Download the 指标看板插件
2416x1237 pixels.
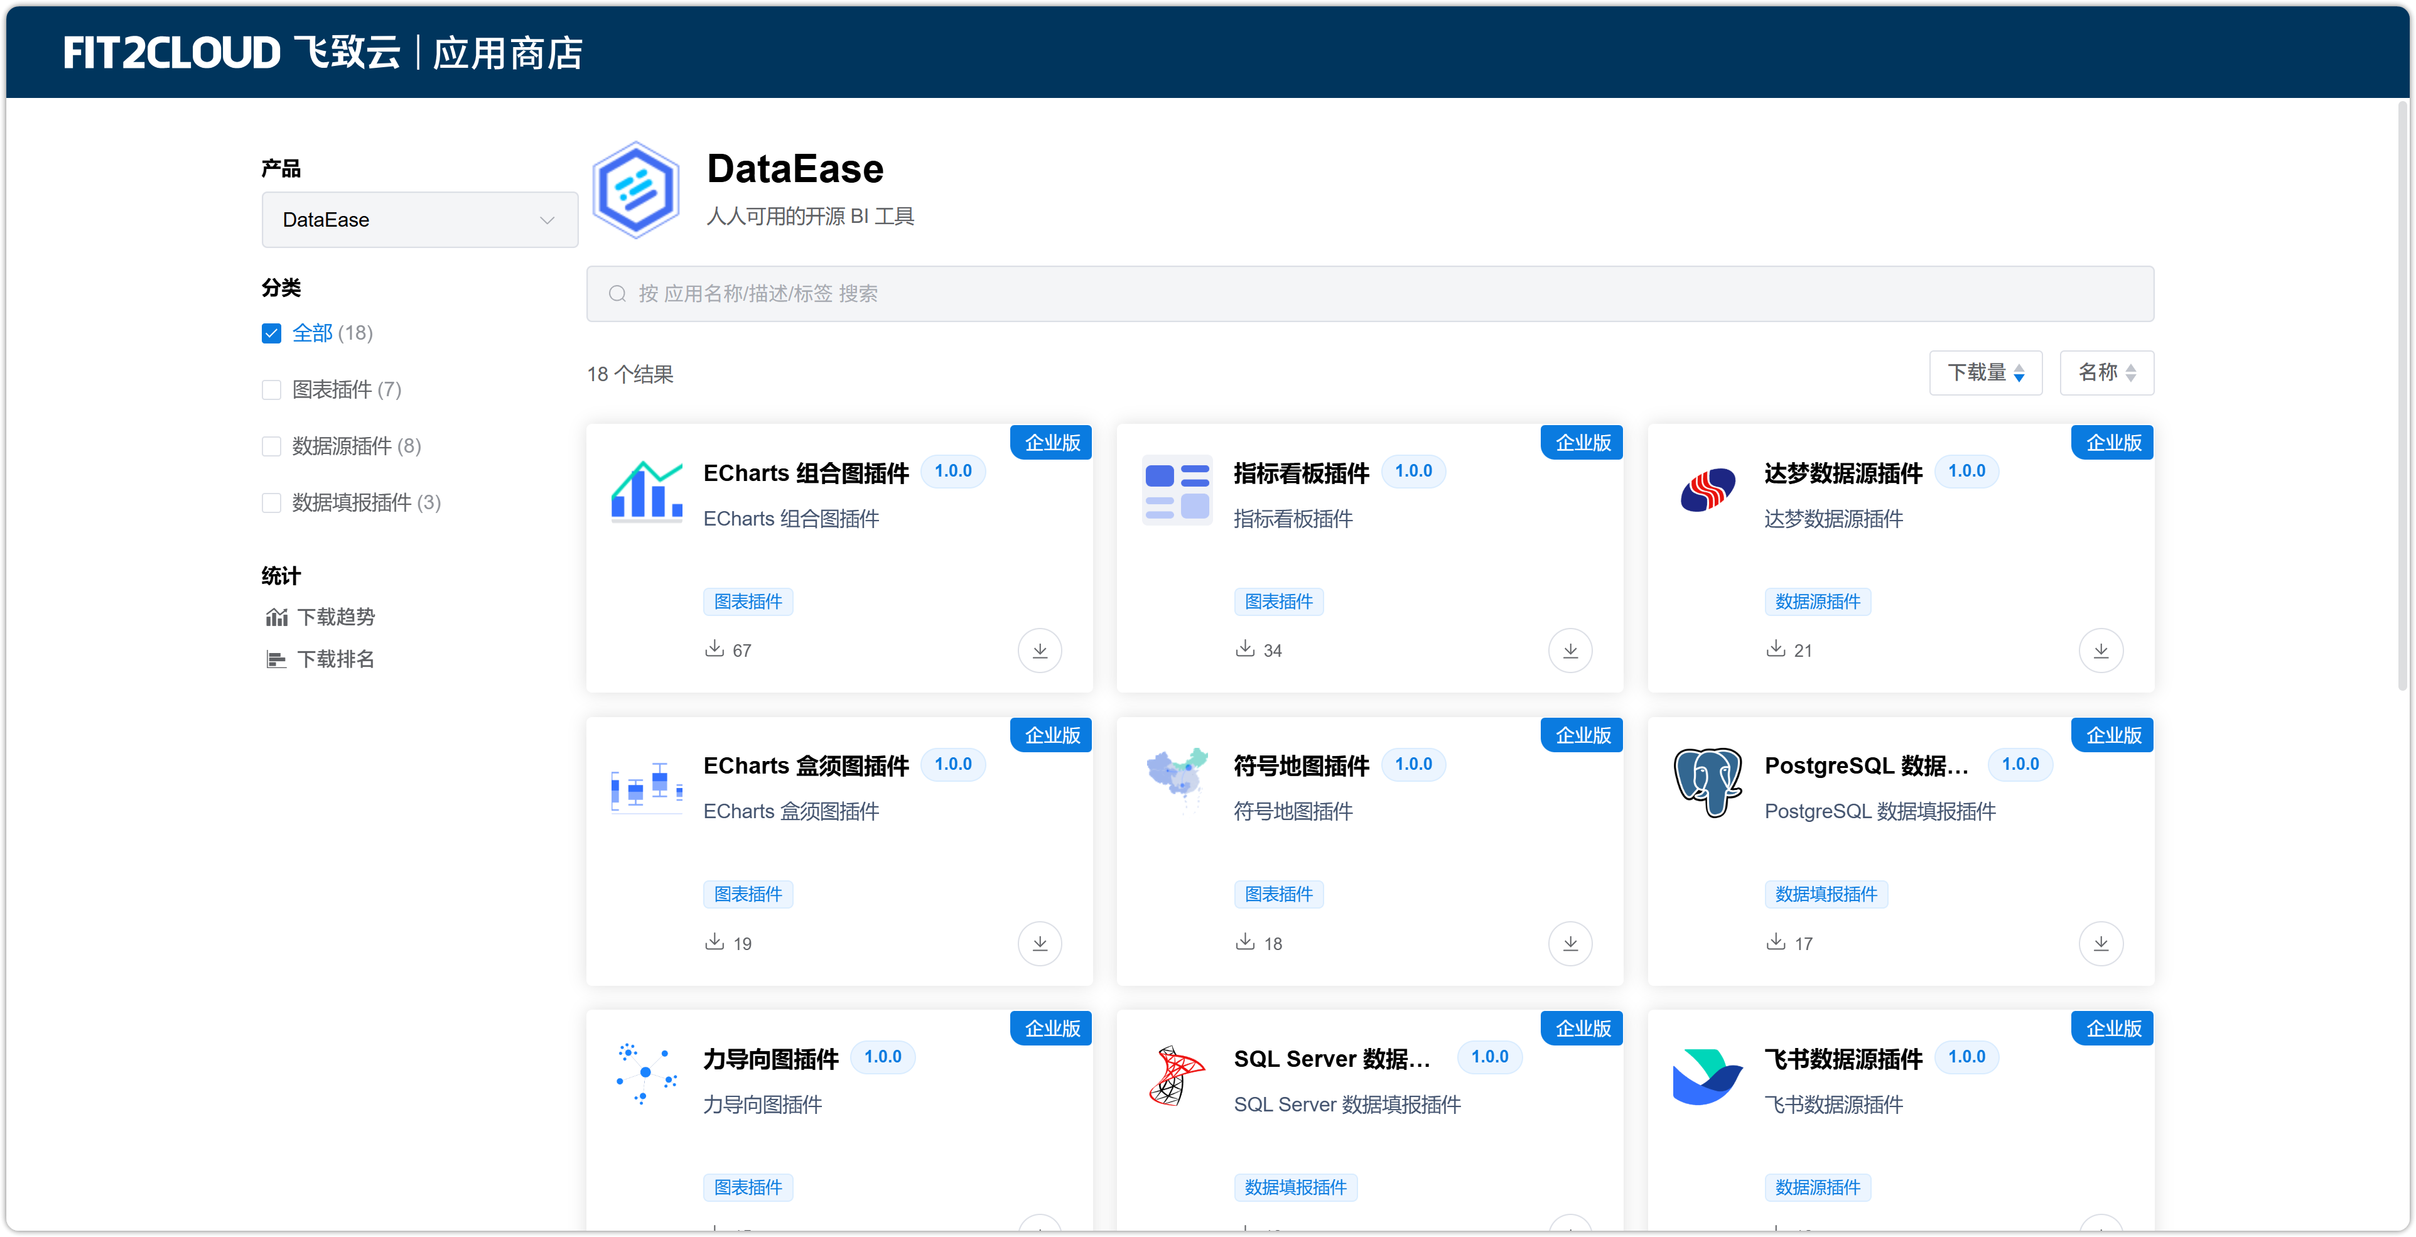tap(1571, 651)
